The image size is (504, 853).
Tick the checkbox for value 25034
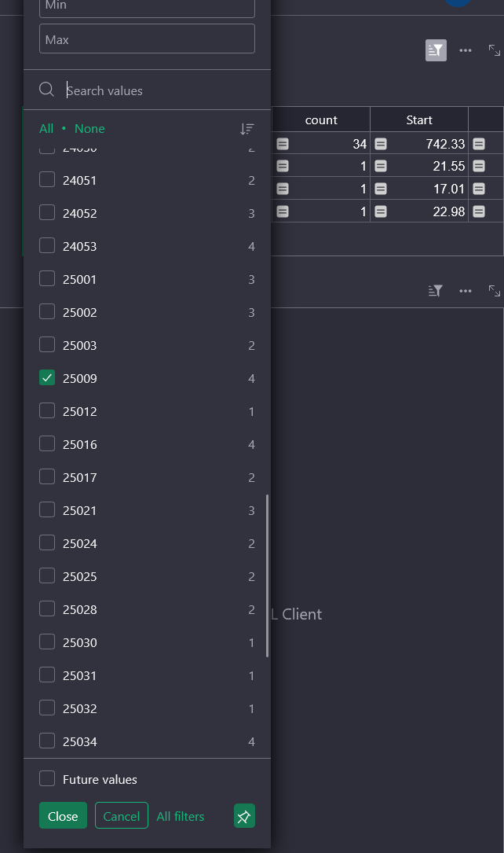[47, 741]
